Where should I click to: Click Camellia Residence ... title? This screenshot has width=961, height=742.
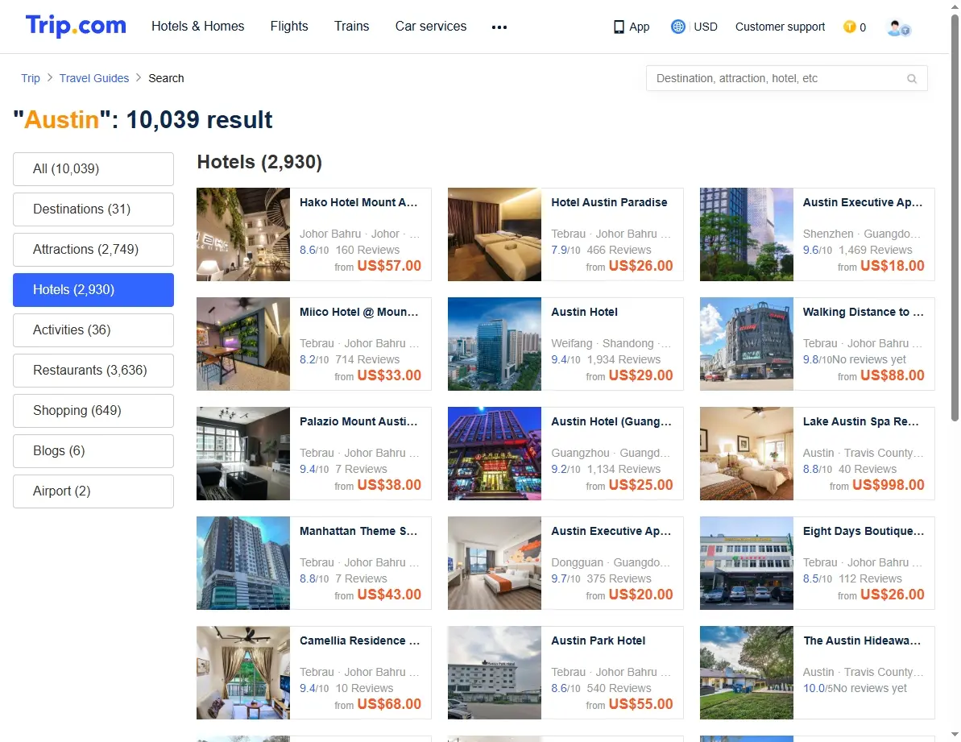[x=360, y=641]
